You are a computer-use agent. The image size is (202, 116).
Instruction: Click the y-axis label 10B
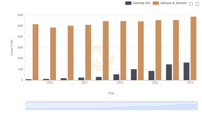pos(20,69)
